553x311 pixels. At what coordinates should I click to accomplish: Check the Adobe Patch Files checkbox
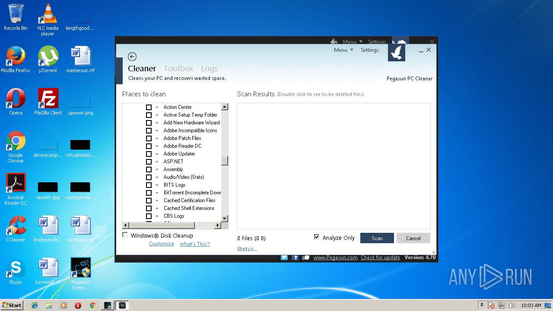pyautogui.click(x=149, y=138)
